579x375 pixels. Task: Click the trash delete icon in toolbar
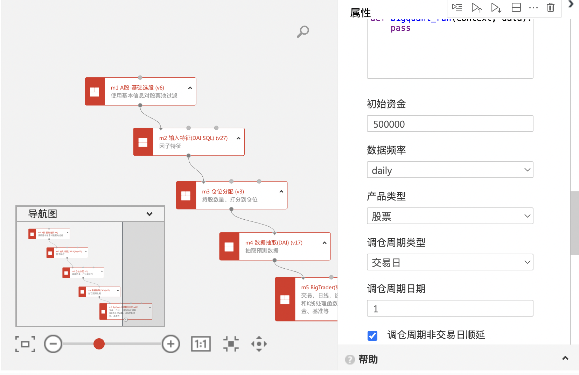point(550,7)
